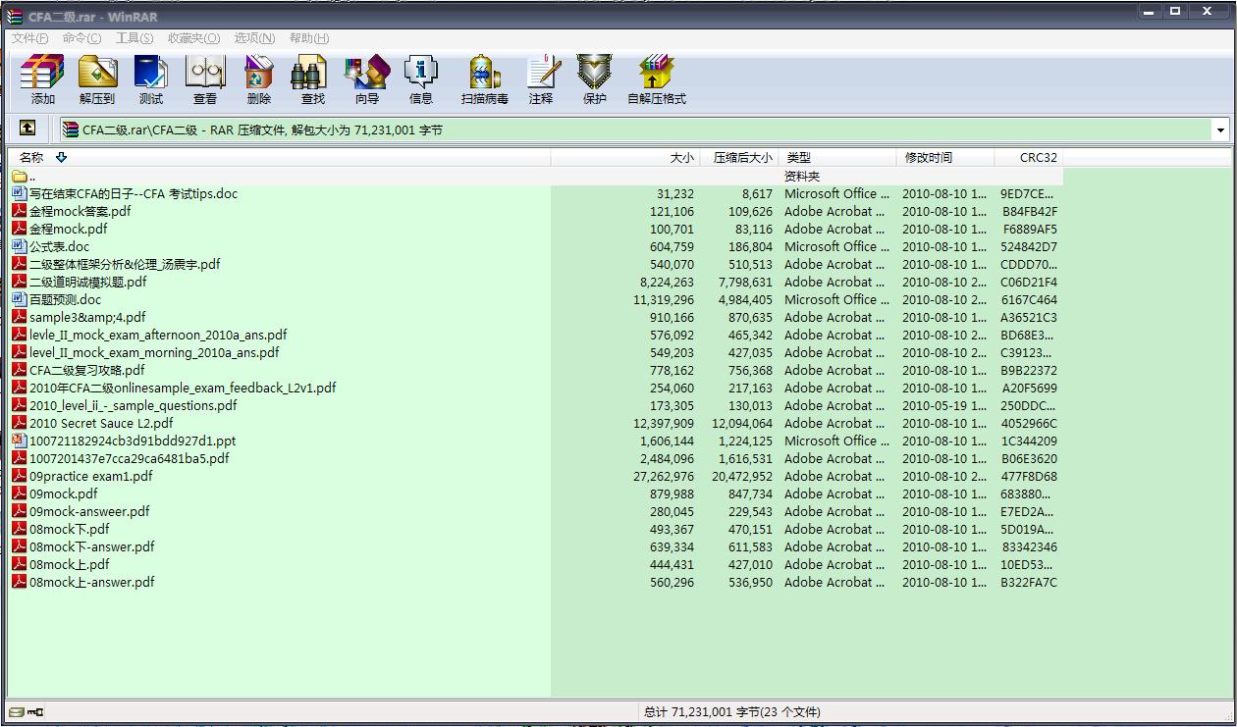Open the 收藏夹(O) menu
The image size is (1237, 727).
193,38
